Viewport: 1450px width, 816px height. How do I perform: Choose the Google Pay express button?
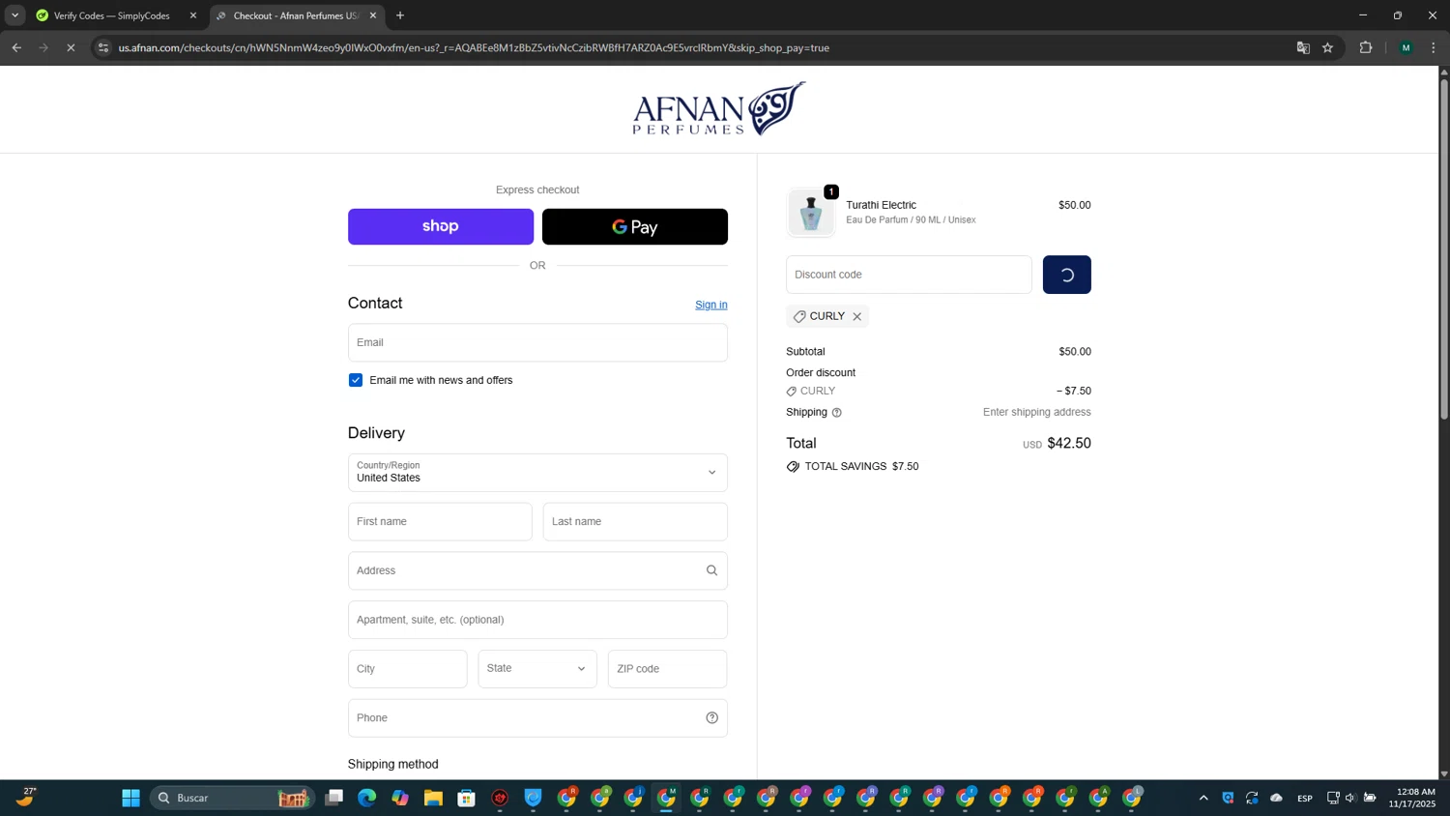[x=634, y=226]
